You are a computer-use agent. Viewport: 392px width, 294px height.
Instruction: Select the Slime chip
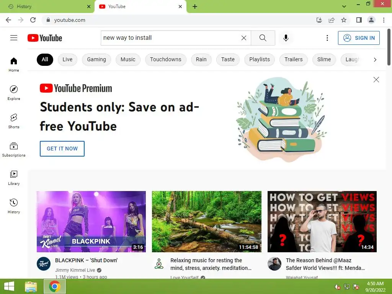[x=324, y=59]
